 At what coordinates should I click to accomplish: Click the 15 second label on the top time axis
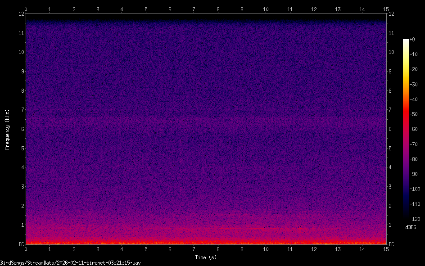[386, 9]
